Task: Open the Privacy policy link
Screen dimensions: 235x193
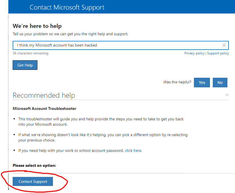Action: (x=194, y=53)
